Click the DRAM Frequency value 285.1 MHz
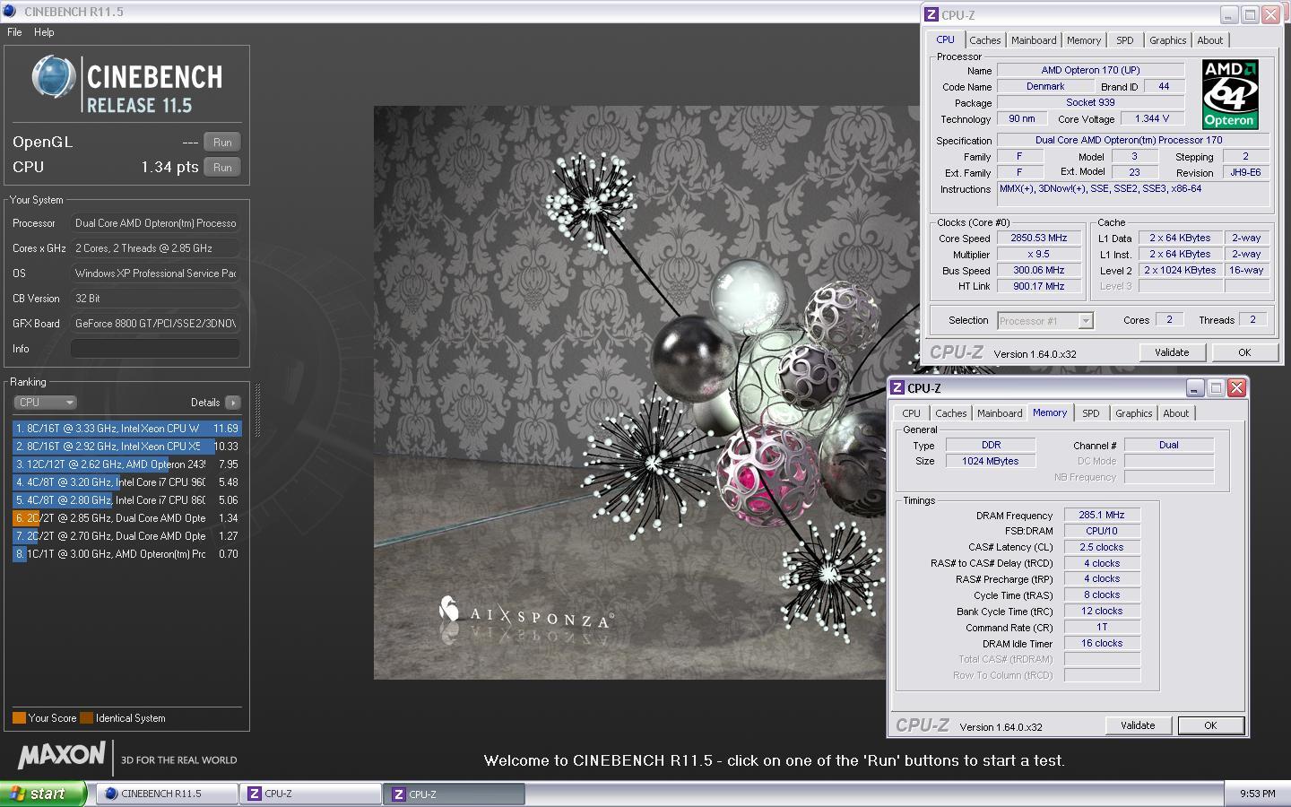 (x=1102, y=516)
